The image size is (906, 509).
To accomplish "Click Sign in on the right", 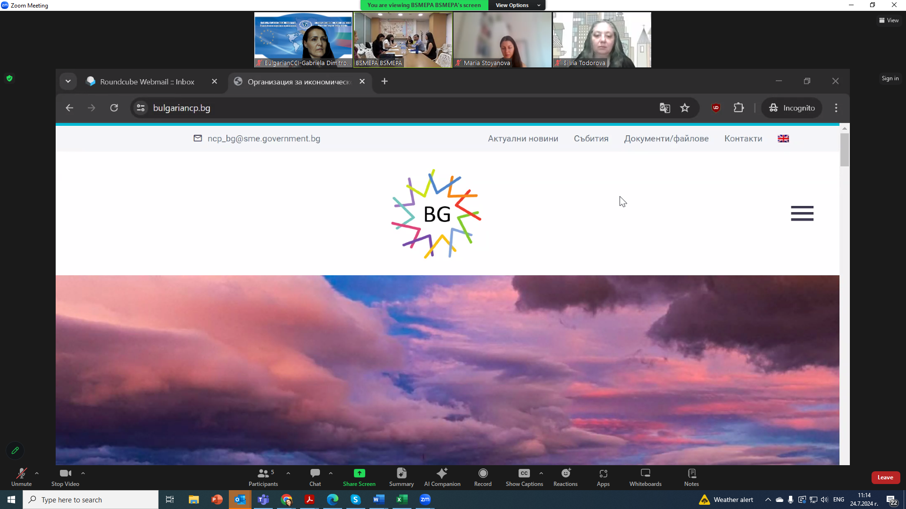I will pos(890,78).
